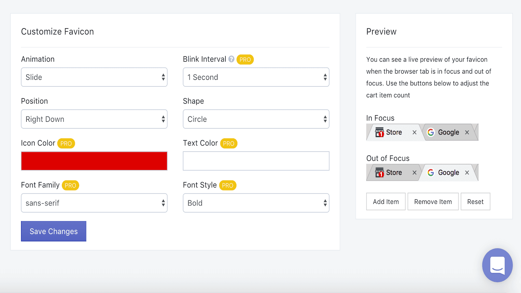Click the Store favicon in the Out of Focus tab
This screenshot has height=293, width=521.
tap(379, 173)
